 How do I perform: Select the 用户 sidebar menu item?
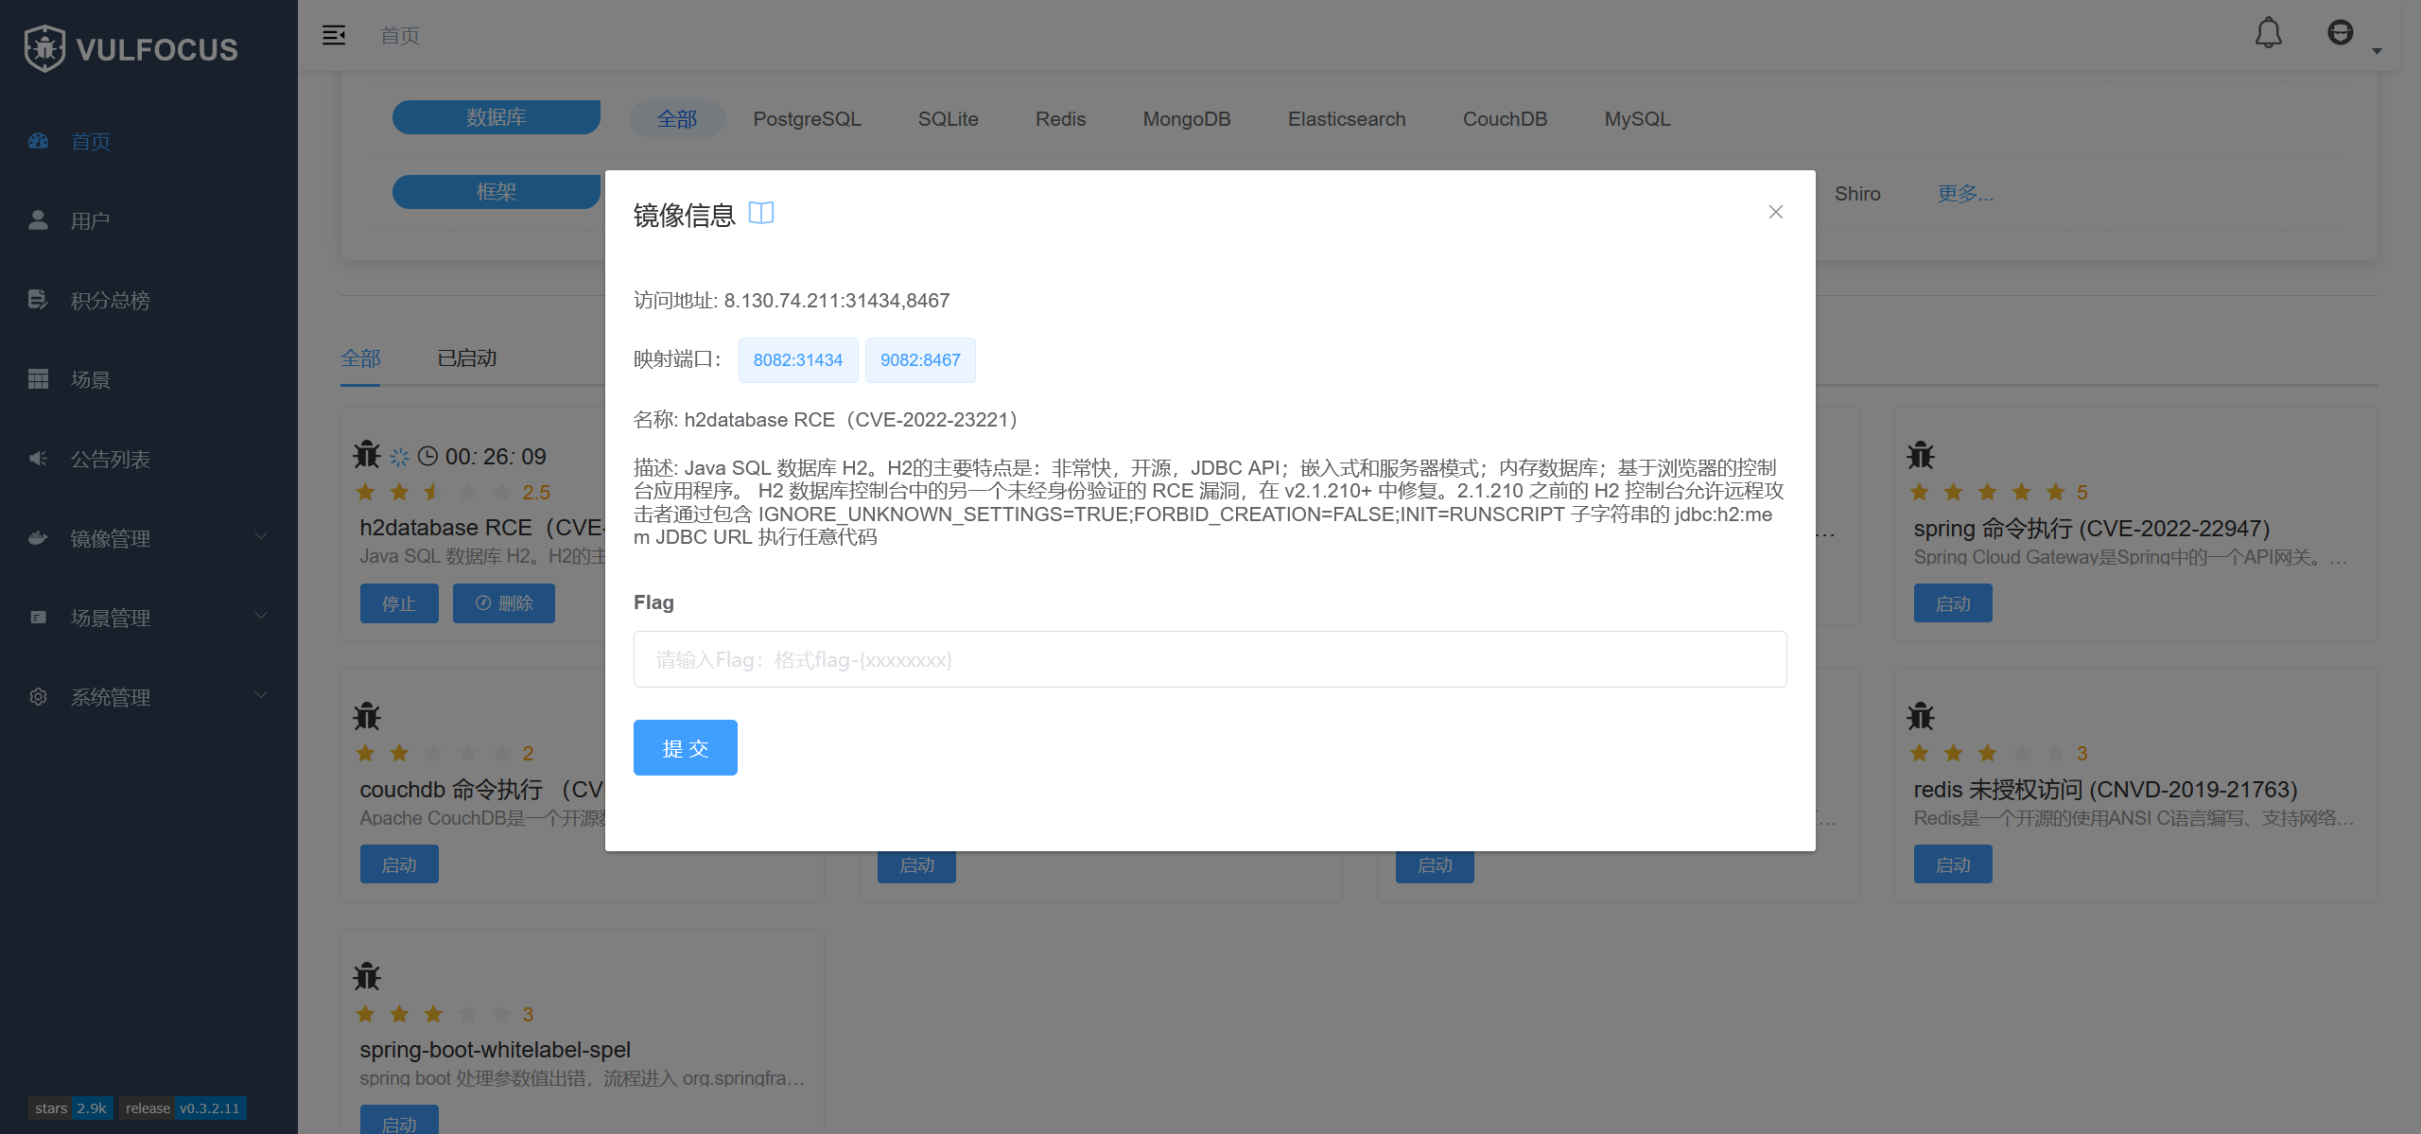point(90,220)
